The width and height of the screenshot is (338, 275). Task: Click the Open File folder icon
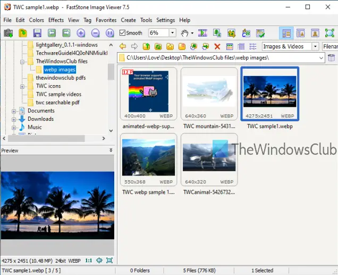pos(23,33)
